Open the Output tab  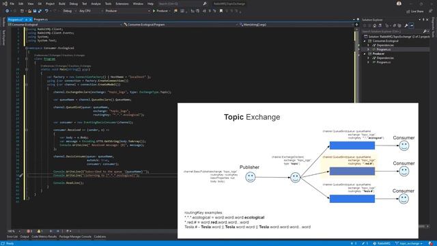click(x=25, y=236)
